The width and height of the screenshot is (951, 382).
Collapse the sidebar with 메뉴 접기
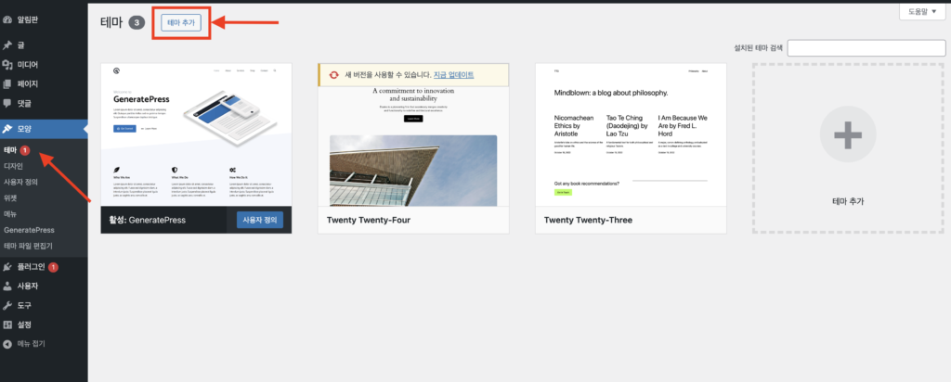pos(24,344)
